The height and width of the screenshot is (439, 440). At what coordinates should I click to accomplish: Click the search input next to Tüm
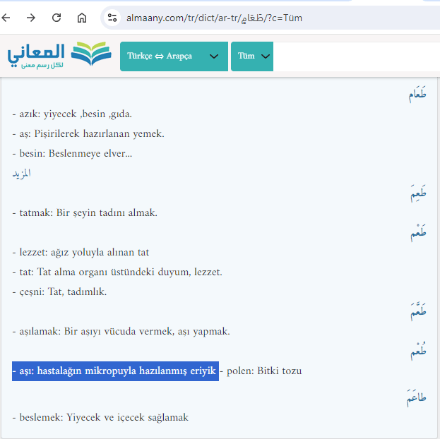(353, 56)
